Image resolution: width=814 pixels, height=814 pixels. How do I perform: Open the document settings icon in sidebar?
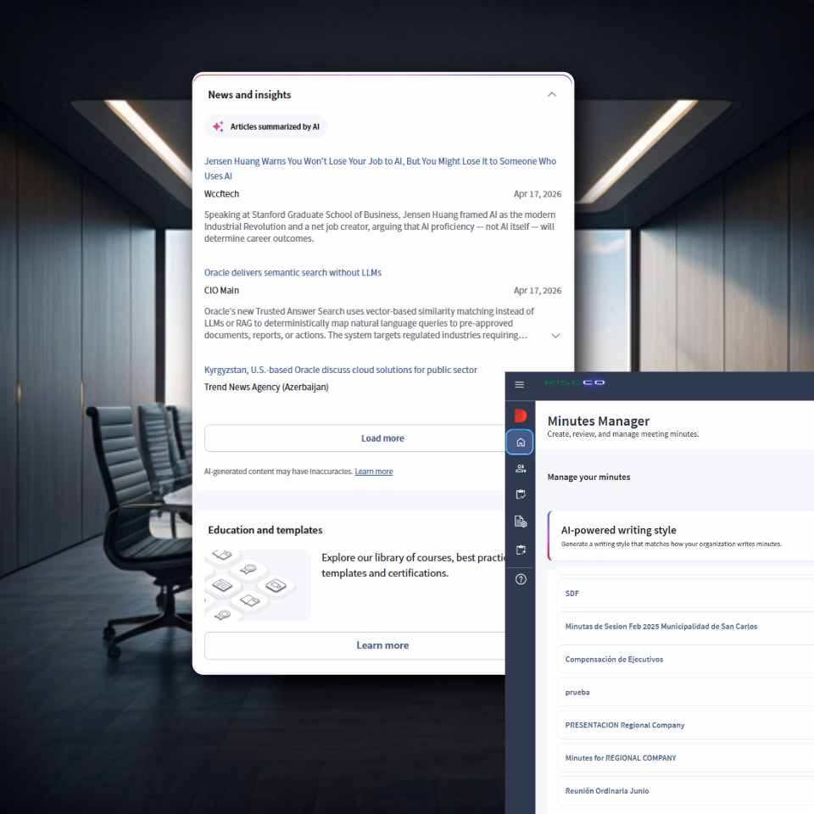coord(520,521)
